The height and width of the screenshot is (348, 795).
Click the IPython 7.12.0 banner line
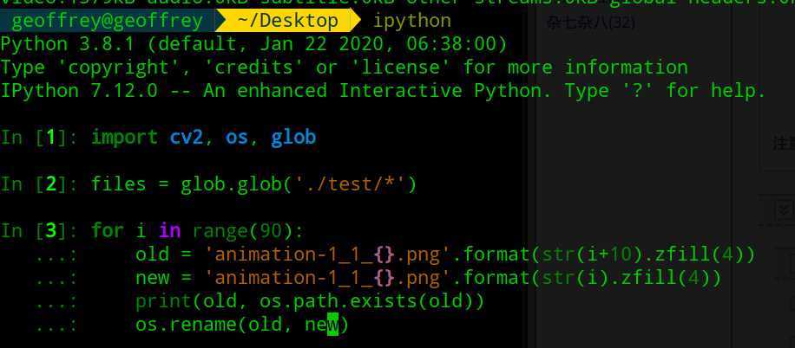click(x=384, y=91)
